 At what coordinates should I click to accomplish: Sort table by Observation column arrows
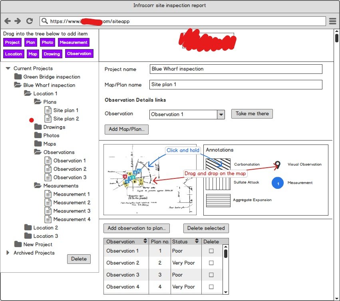tap(145, 241)
